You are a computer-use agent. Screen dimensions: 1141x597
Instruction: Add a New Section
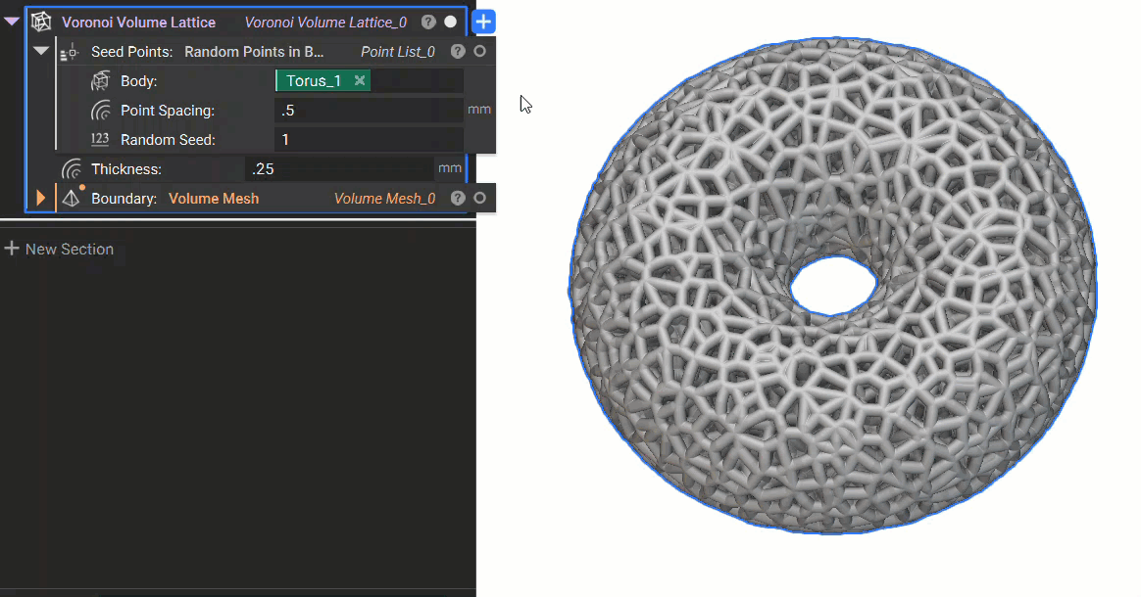coord(59,250)
